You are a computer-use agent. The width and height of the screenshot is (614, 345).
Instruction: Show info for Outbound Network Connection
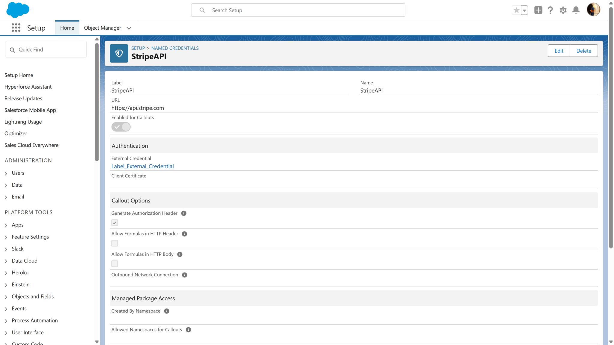click(x=185, y=275)
